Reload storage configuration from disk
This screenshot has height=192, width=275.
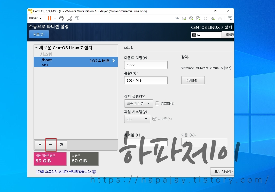tap(61, 145)
